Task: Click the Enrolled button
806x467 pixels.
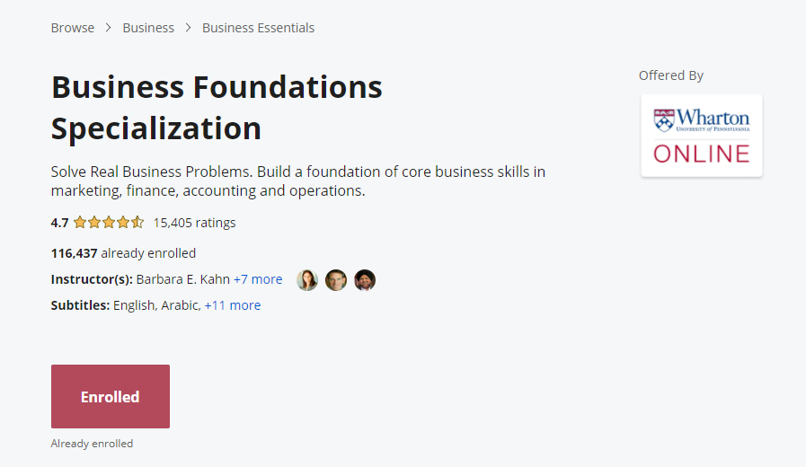Action: coord(111,397)
